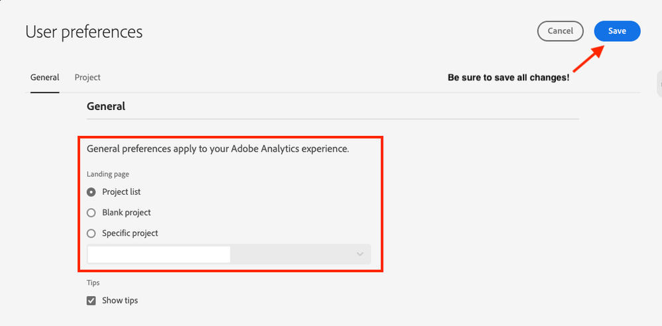The width and height of the screenshot is (662, 326).
Task: Click the General preferences description text
Action: pyautogui.click(x=217, y=149)
